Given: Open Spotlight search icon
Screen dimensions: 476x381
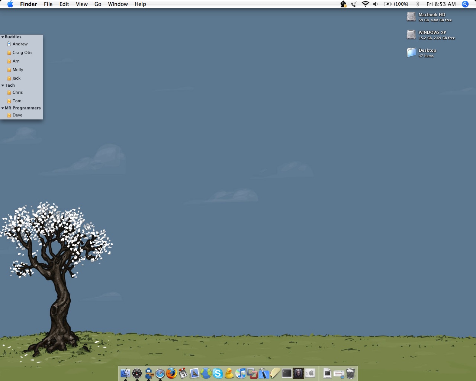Looking at the screenshot, I should click(x=465, y=4).
